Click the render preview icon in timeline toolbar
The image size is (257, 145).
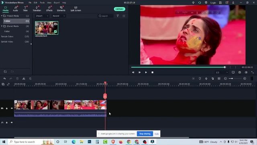tap(194, 79)
